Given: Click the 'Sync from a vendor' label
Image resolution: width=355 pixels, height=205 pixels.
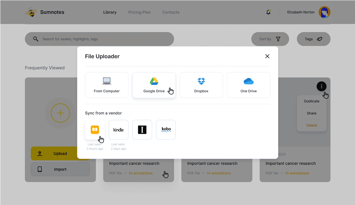Looking at the screenshot, I should tap(103, 113).
